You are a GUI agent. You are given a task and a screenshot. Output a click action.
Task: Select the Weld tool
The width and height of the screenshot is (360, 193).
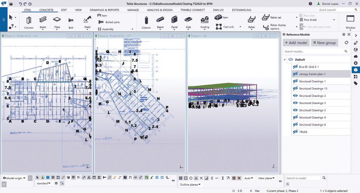[x=87, y=21]
